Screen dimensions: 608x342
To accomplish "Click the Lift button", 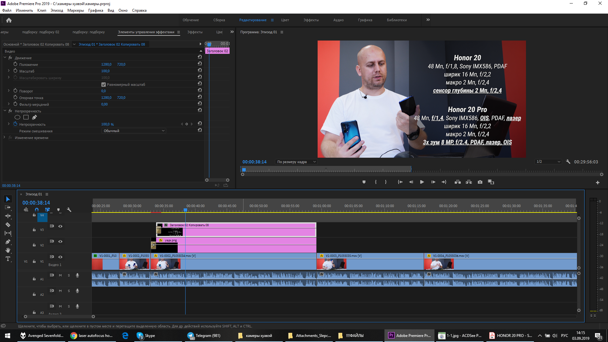I will [x=458, y=182].
